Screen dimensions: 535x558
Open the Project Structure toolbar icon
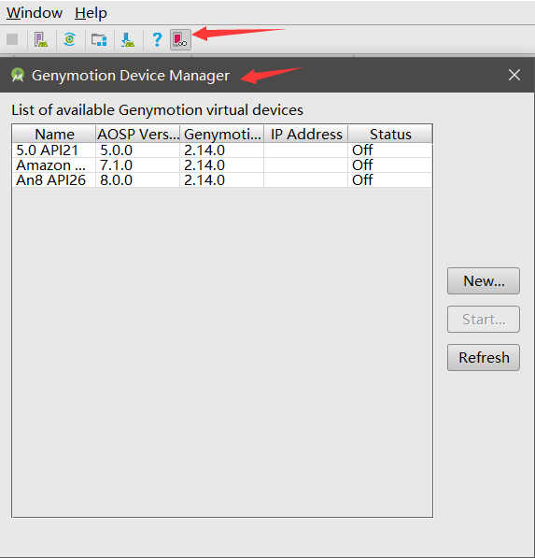[99, 39]
